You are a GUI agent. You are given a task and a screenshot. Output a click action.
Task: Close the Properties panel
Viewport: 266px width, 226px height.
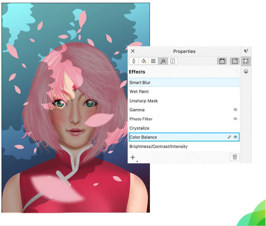pyautogui.click(x=133, y=51)
